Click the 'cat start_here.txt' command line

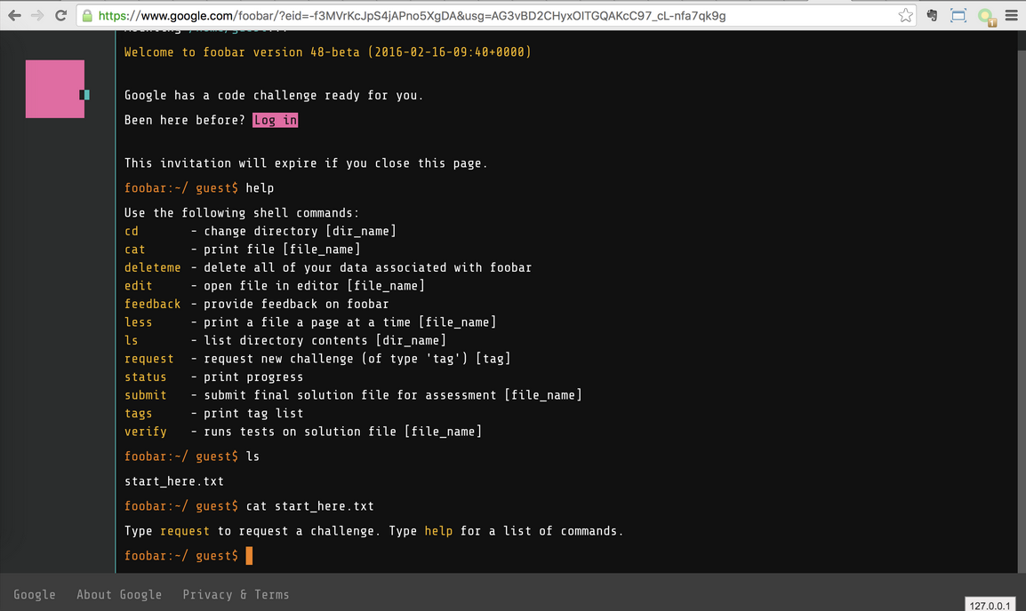pyautogui.click(x=310, y=506)
